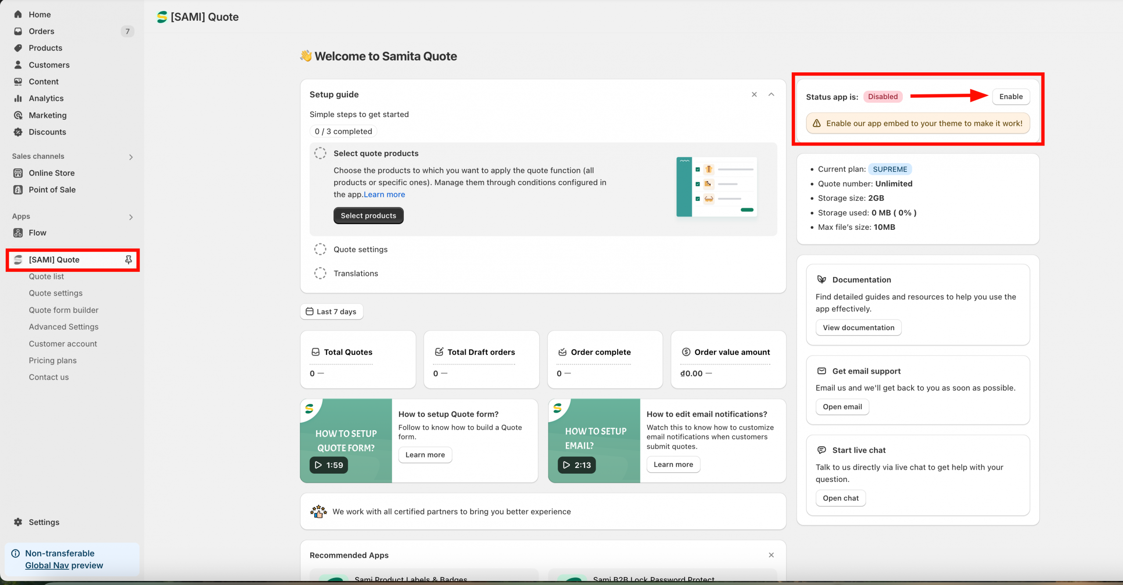
Task: Click the Open chat button
Action: (x=840, y=498)
